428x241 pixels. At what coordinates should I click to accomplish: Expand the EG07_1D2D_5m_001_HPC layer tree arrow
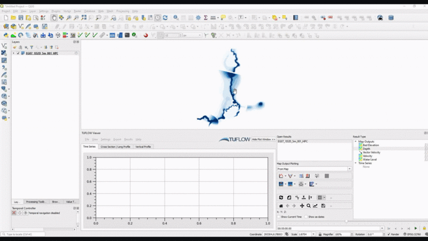[x=13, y=53]
